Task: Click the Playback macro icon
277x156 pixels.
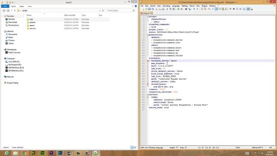Action: coord(237,9)
